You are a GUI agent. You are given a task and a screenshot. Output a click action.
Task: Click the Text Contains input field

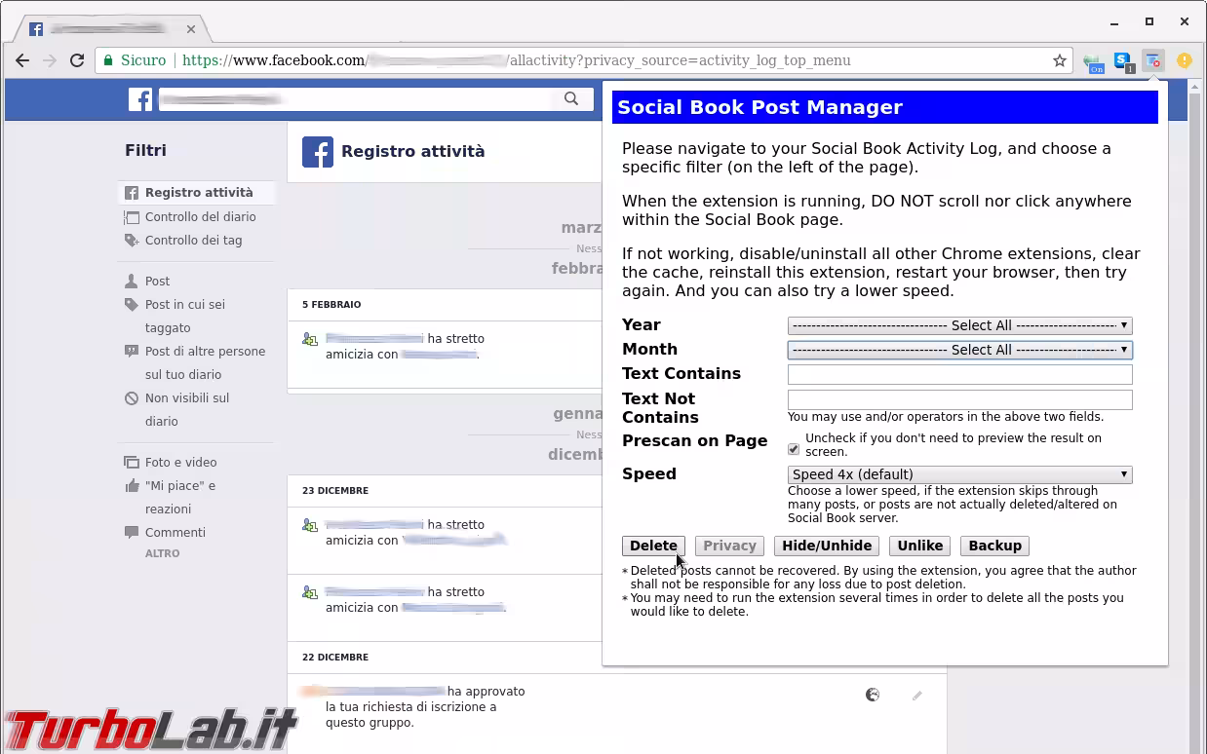click(959, 374)
